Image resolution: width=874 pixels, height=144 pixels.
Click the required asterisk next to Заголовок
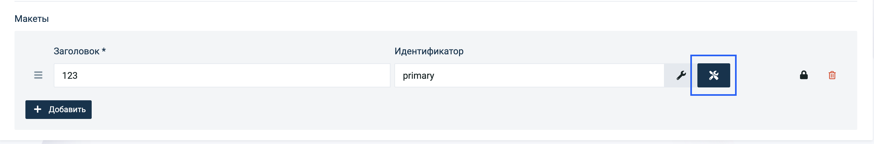point(104,50)
